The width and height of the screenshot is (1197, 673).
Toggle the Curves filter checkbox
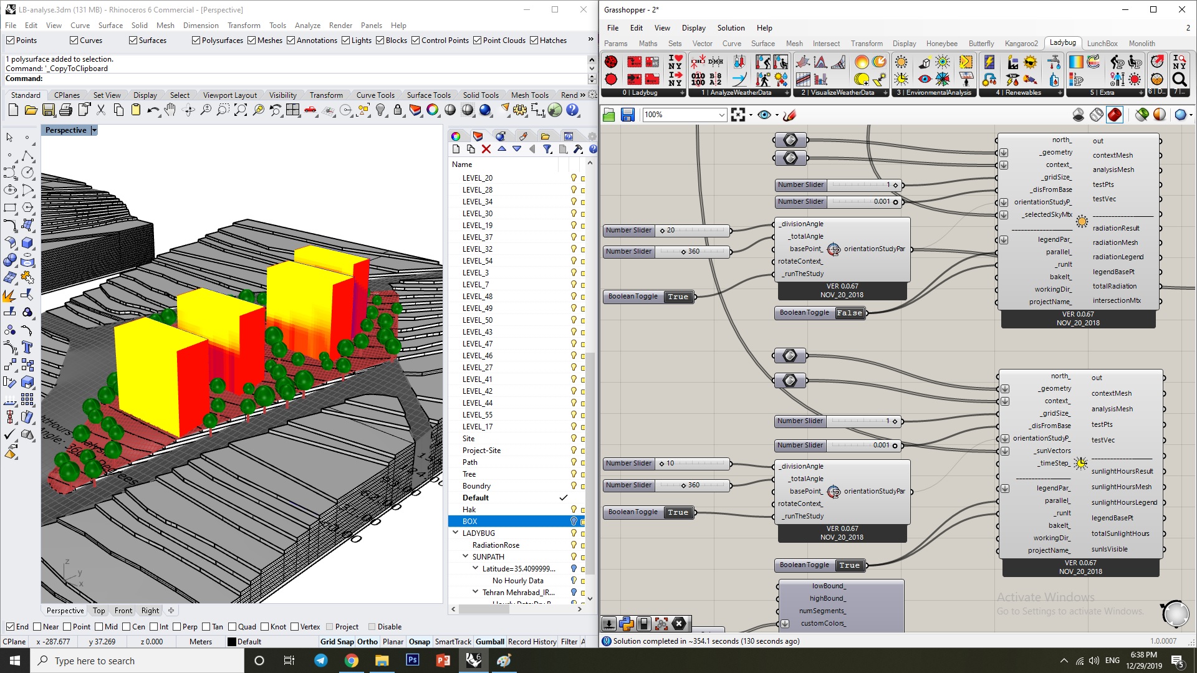[74, 41]
